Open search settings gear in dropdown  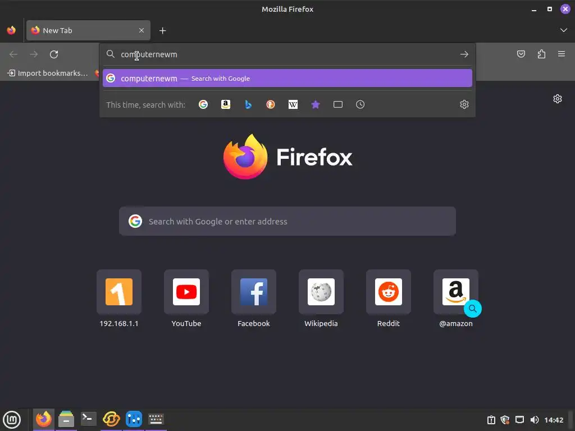[x=464, y=104]
